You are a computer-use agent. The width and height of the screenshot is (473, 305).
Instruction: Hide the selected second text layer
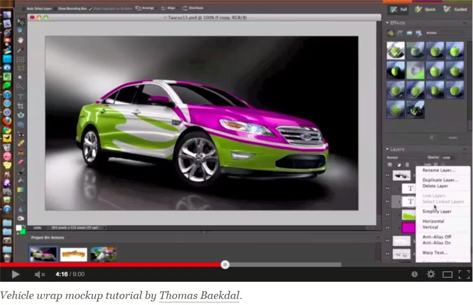pos(388,202)
